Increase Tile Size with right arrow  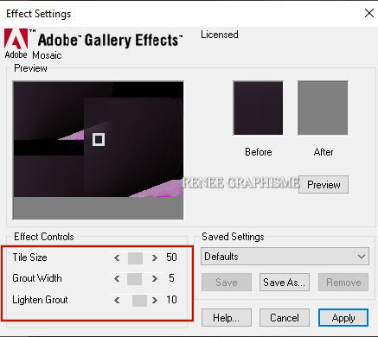(155, 258)
